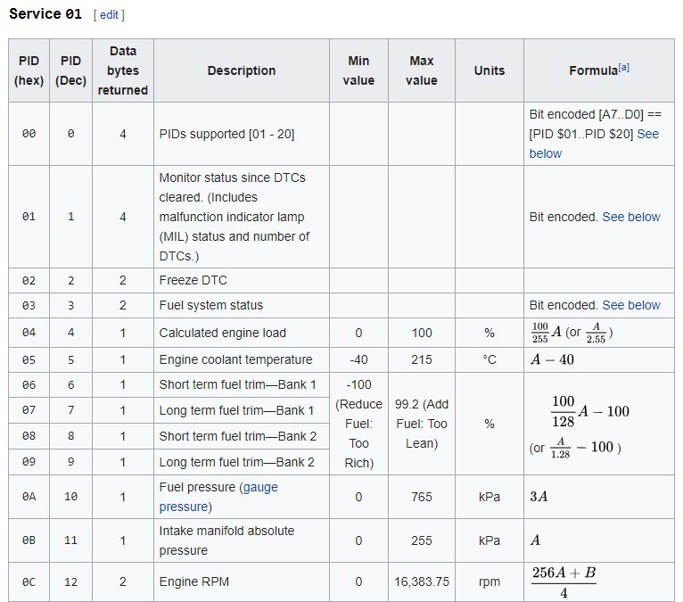Click the 'Description' column header
Image resolution: width=683 pixels, height=602 pixels.
242,70
